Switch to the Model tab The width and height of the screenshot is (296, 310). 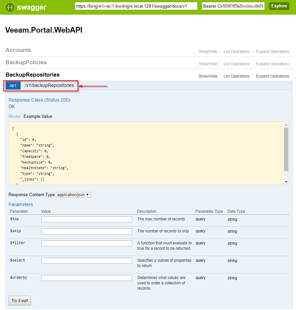point(14,117)
